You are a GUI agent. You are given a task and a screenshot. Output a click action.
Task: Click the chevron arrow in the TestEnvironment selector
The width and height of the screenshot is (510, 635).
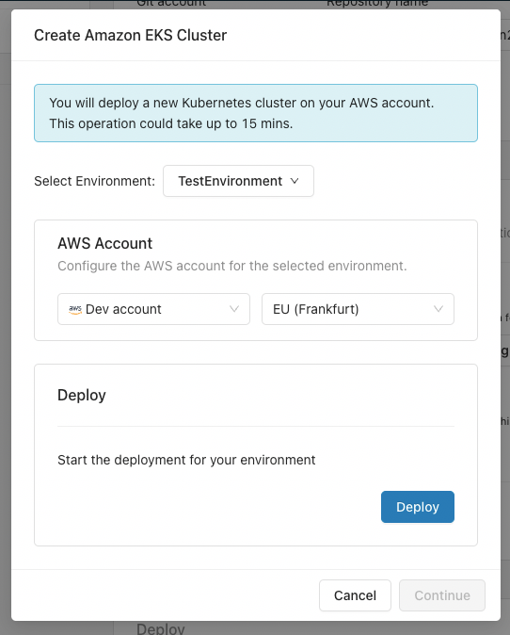tap(295, 181)
